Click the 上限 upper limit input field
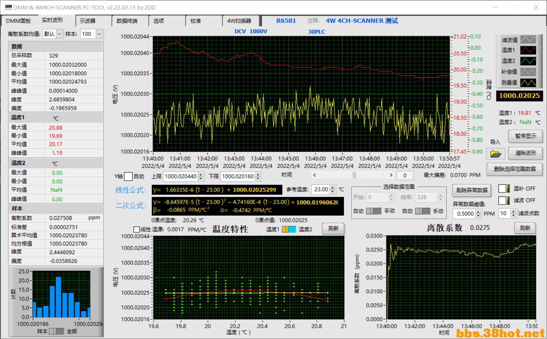The image size is (547, 339). (x=180, y=176)
